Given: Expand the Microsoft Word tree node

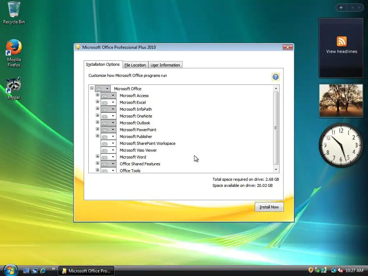Looking at the screenshot, I should pyautogui.click(x=97, y=156).
